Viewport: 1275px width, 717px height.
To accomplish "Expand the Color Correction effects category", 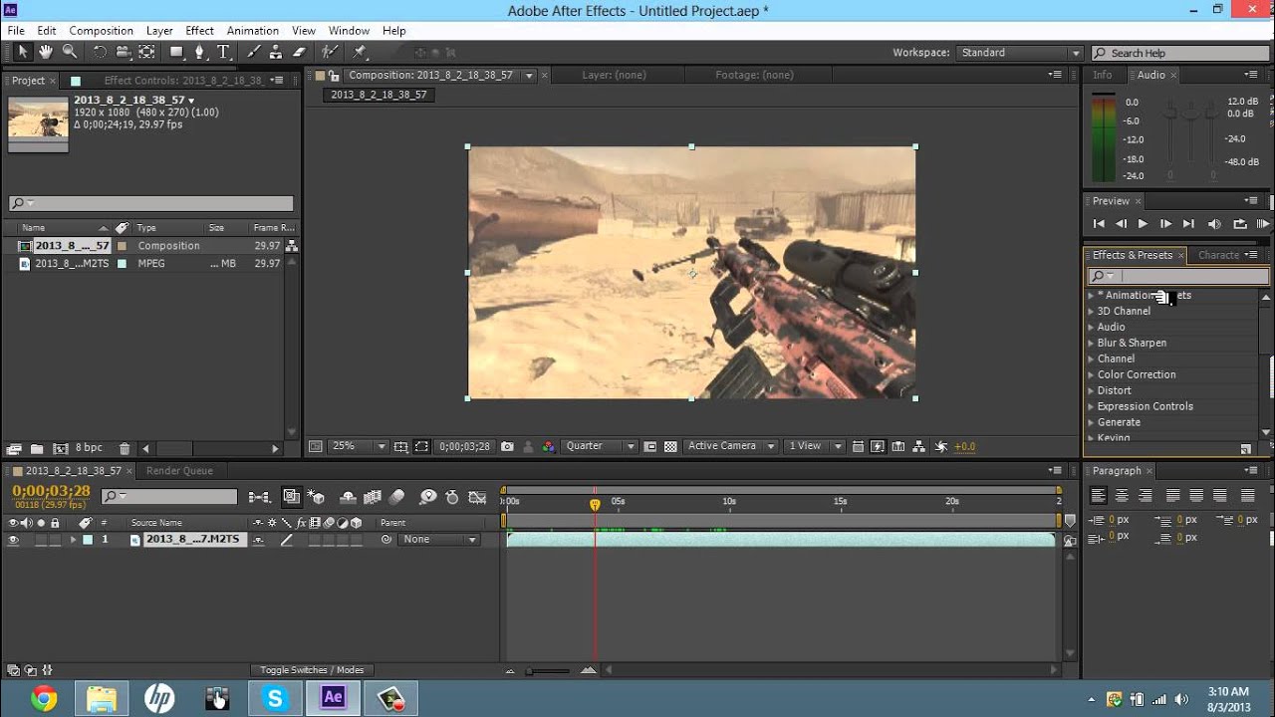I will (x=1091, y=374).
